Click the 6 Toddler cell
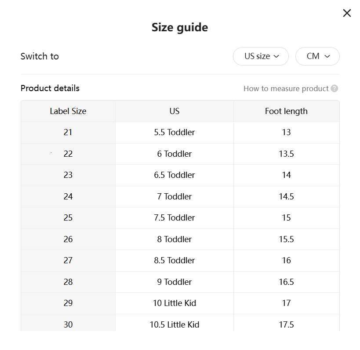Viewport: 360px width, 350px height. (x=175, y=154)
